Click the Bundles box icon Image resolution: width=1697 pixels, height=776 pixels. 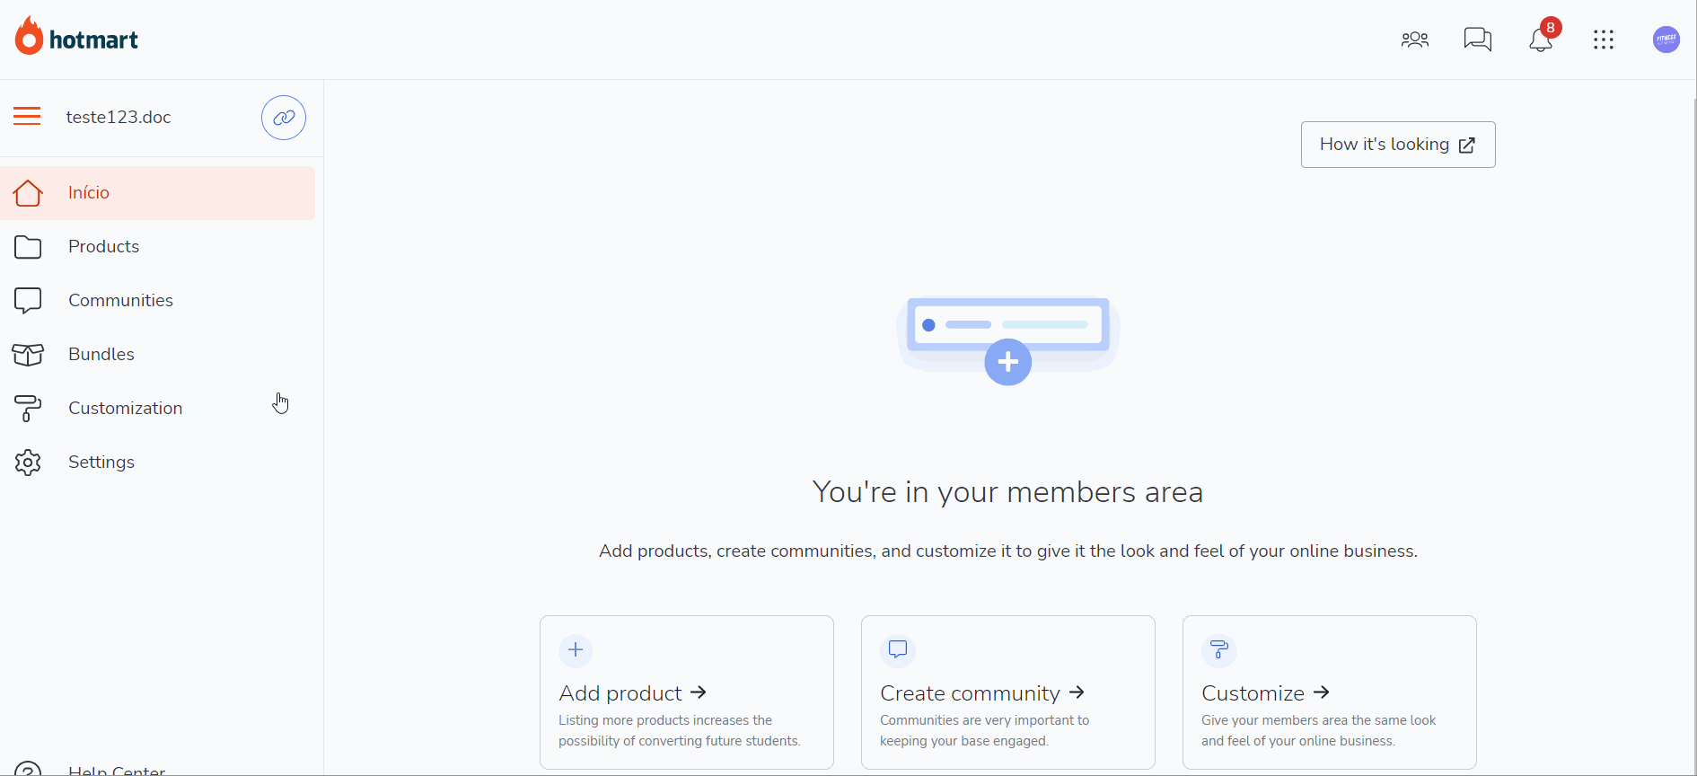[x=28, y=355]
